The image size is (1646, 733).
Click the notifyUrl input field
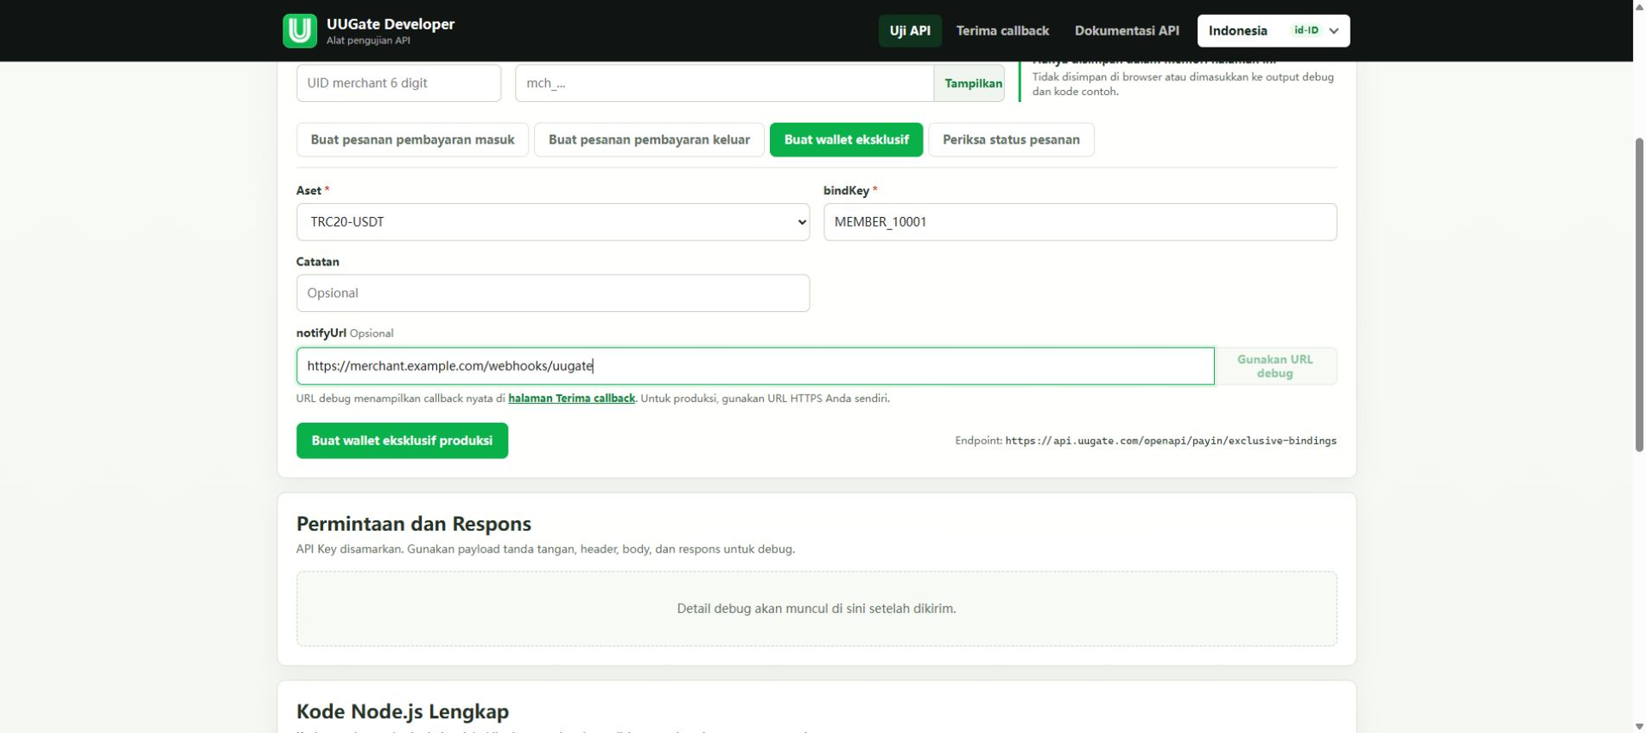(755, 366)
